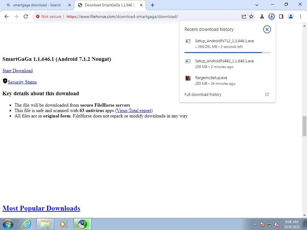307x230 pixels.
Task: Open Windows Media Player taskbar icon
Action: coord(63,224)
